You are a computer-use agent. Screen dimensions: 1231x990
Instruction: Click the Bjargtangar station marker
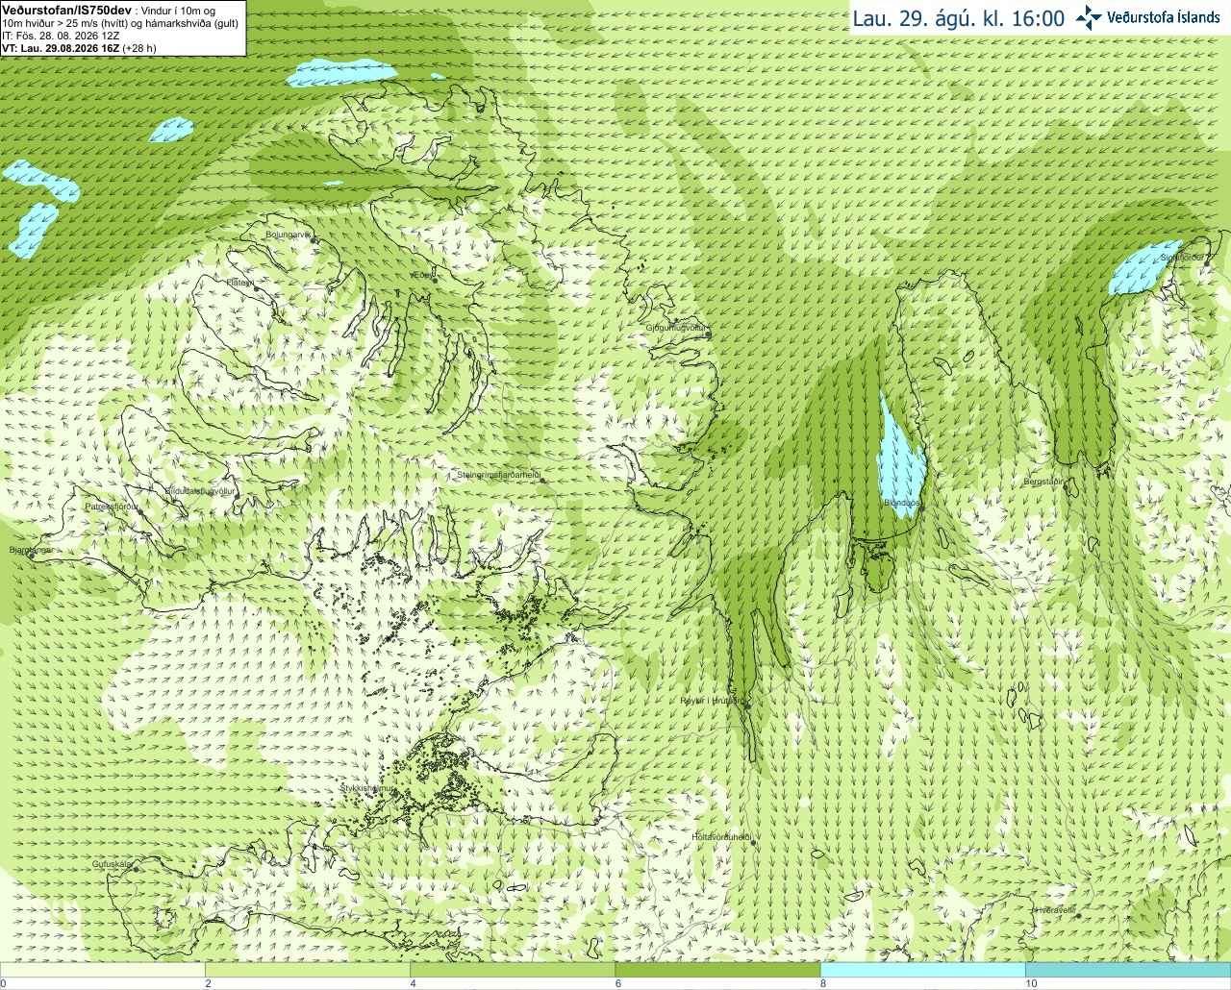(x=32, y=557)
